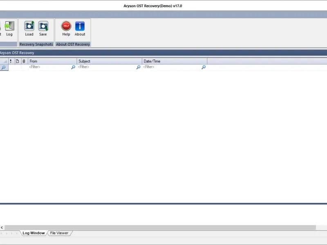Switch to the Log Window tab
This screenshot has height=245, width=327.
coord(34,233)
